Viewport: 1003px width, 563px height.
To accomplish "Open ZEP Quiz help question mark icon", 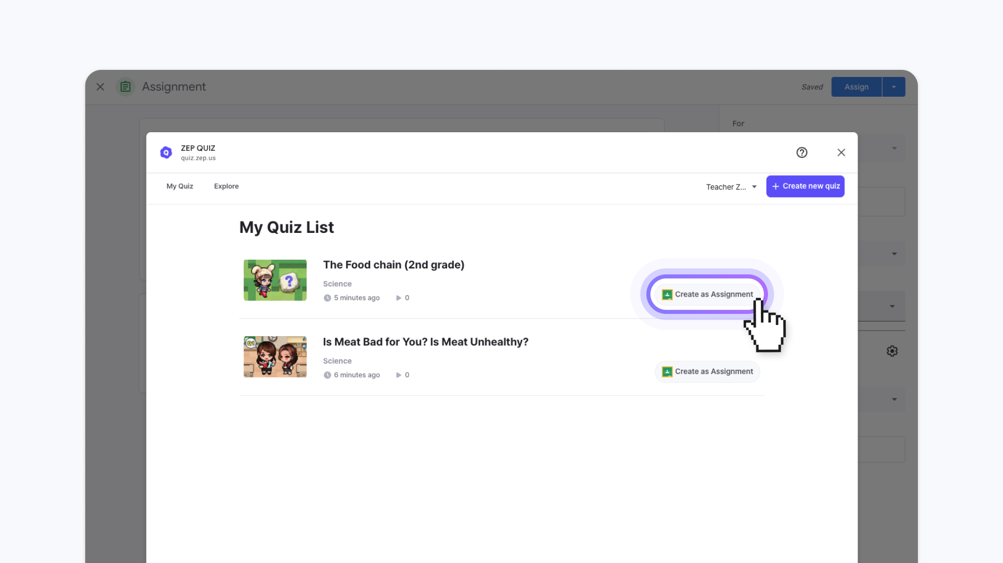I will click(x=801, y=152).
